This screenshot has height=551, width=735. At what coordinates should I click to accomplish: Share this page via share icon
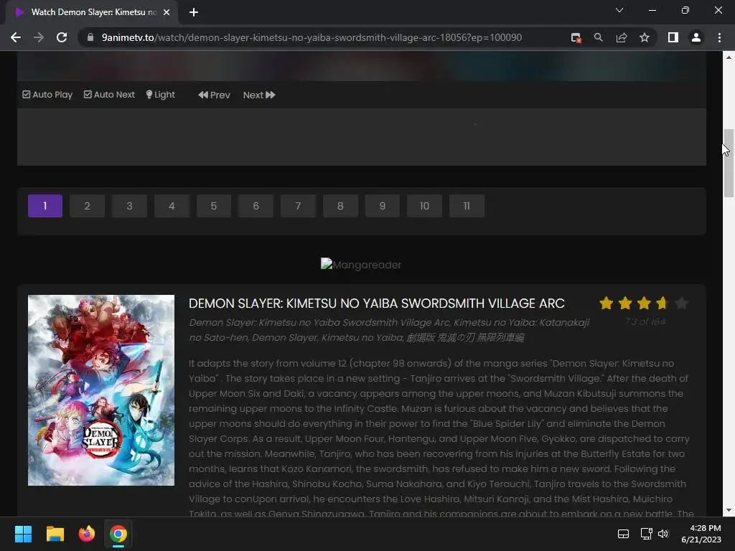click(x=622, y=37)
